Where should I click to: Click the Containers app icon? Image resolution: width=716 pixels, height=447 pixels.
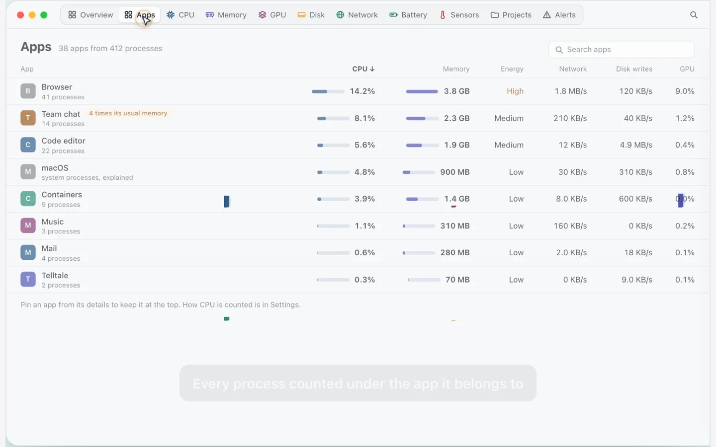pos(28,199)
